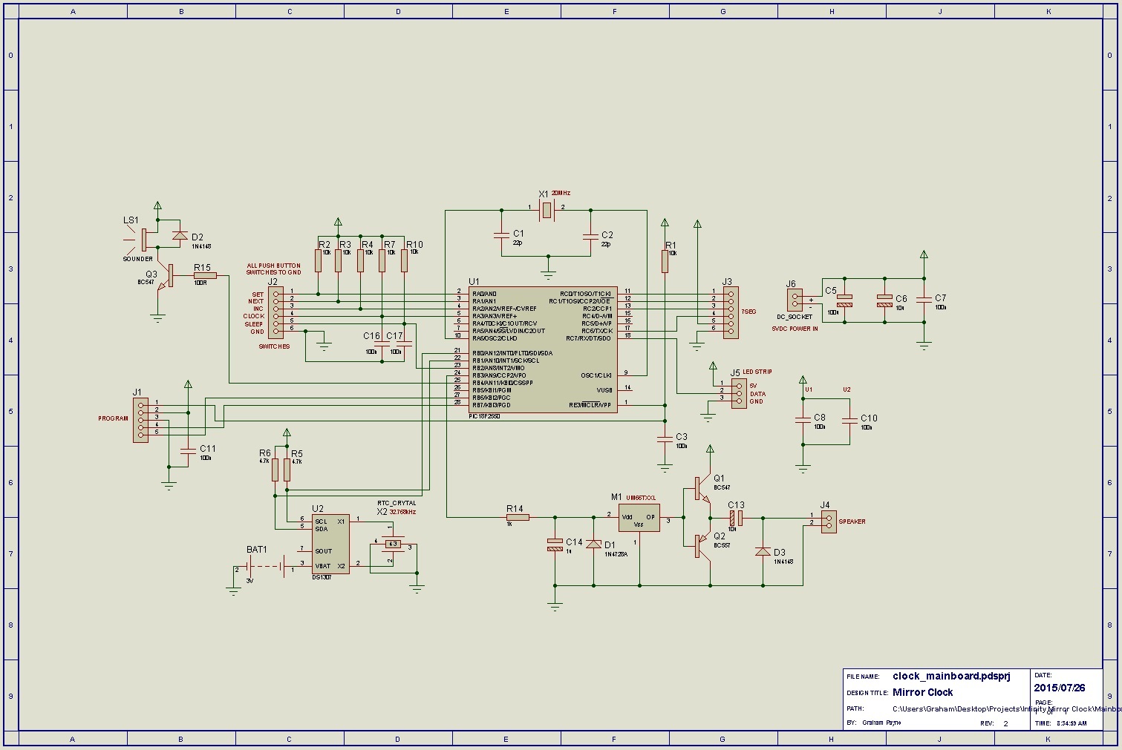The height and width of the screenshot is (750, 1122).
Task: Click capacitor C14 beside D1
Action: pos(555,545)
